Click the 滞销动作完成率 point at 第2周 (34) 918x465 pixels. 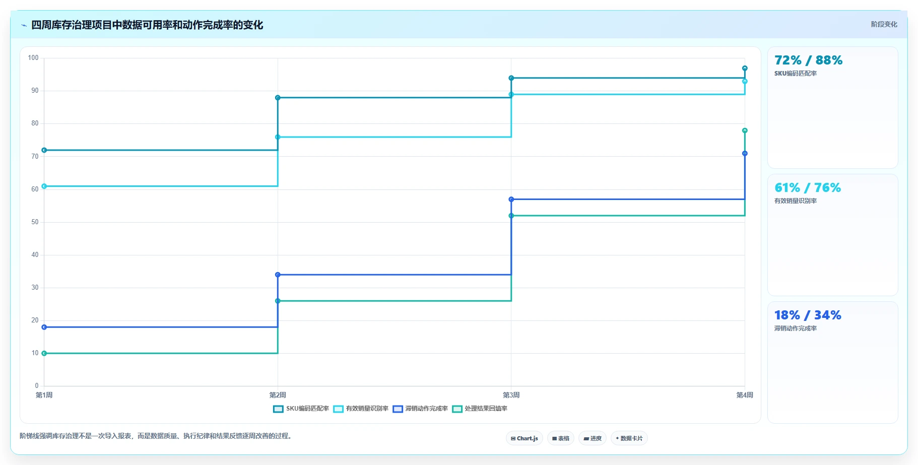[x=278, y=275]
